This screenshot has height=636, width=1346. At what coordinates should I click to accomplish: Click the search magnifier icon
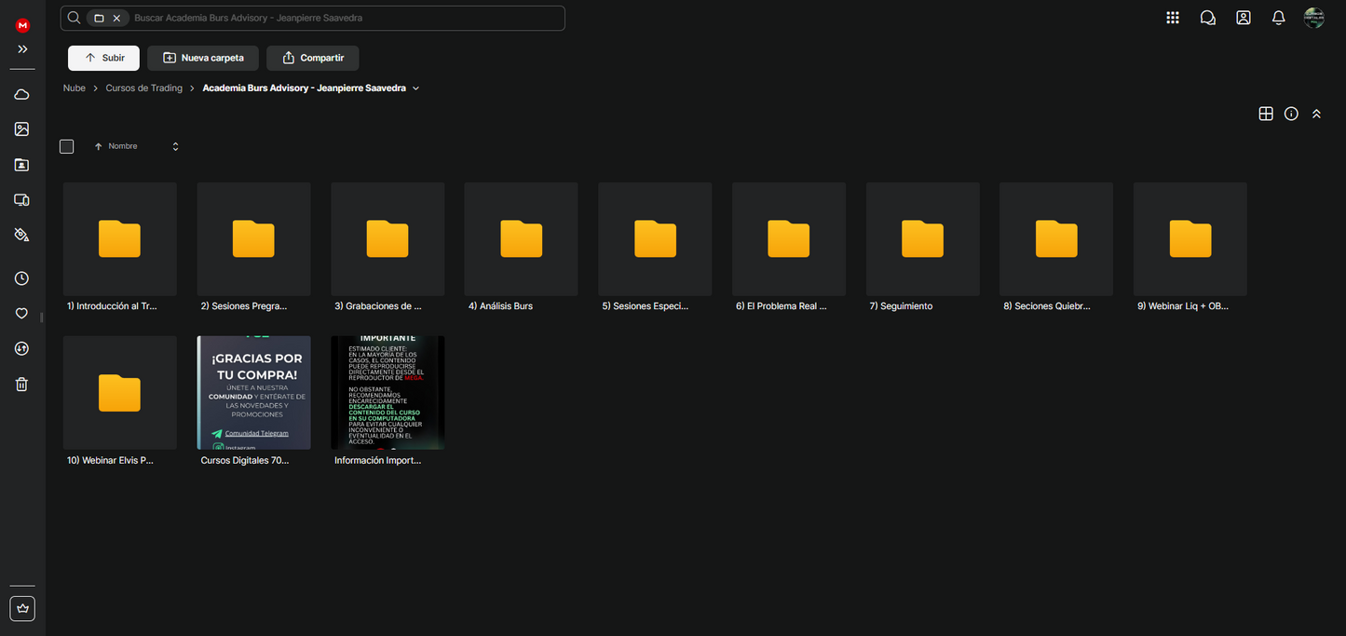tap(74, 18)
